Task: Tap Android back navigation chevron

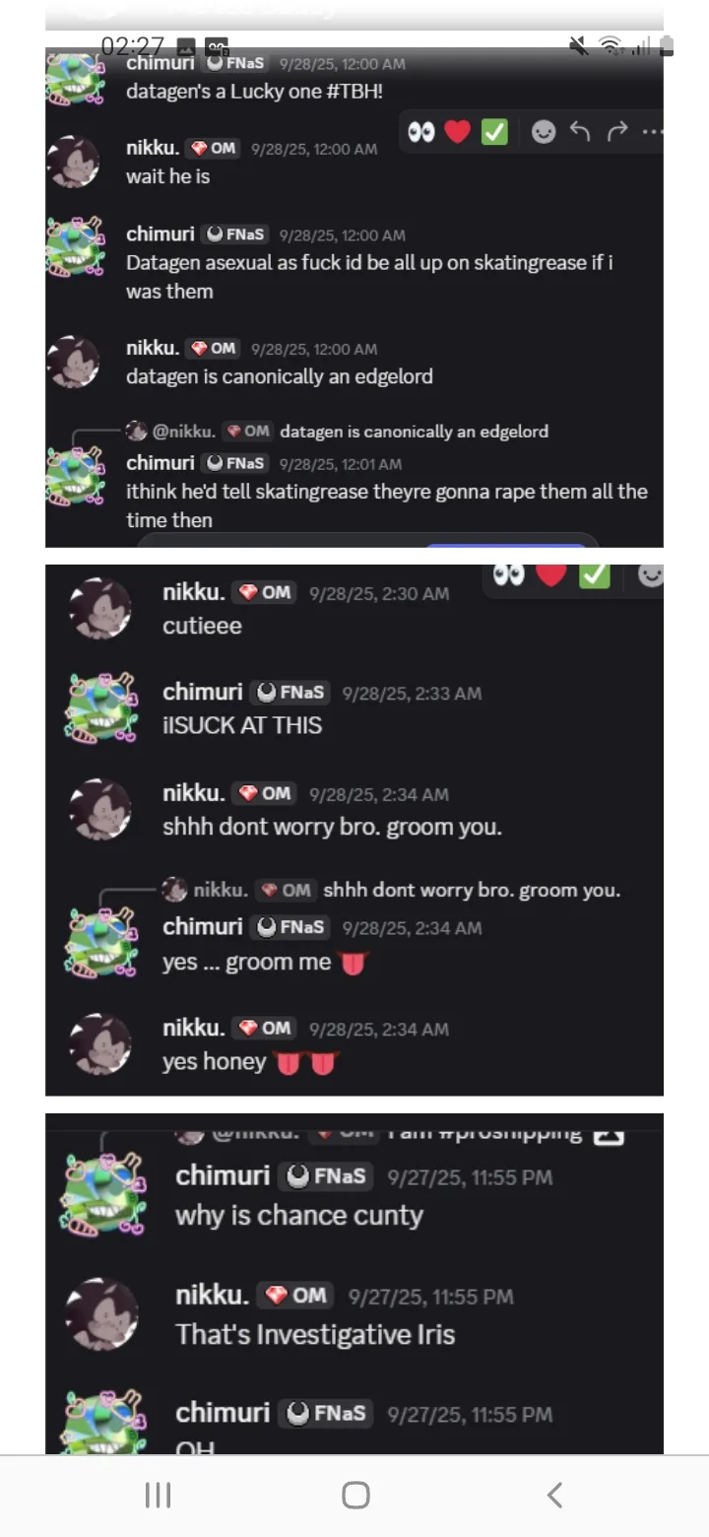Action: (554, 1495)
